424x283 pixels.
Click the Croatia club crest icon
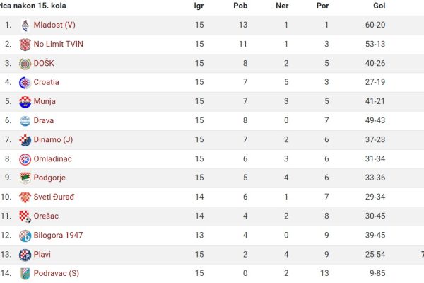[25, 83]
